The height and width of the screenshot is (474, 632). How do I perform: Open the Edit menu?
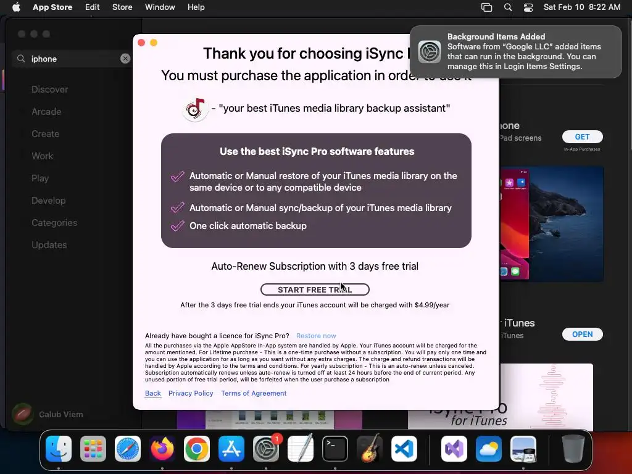click(93, 7)
